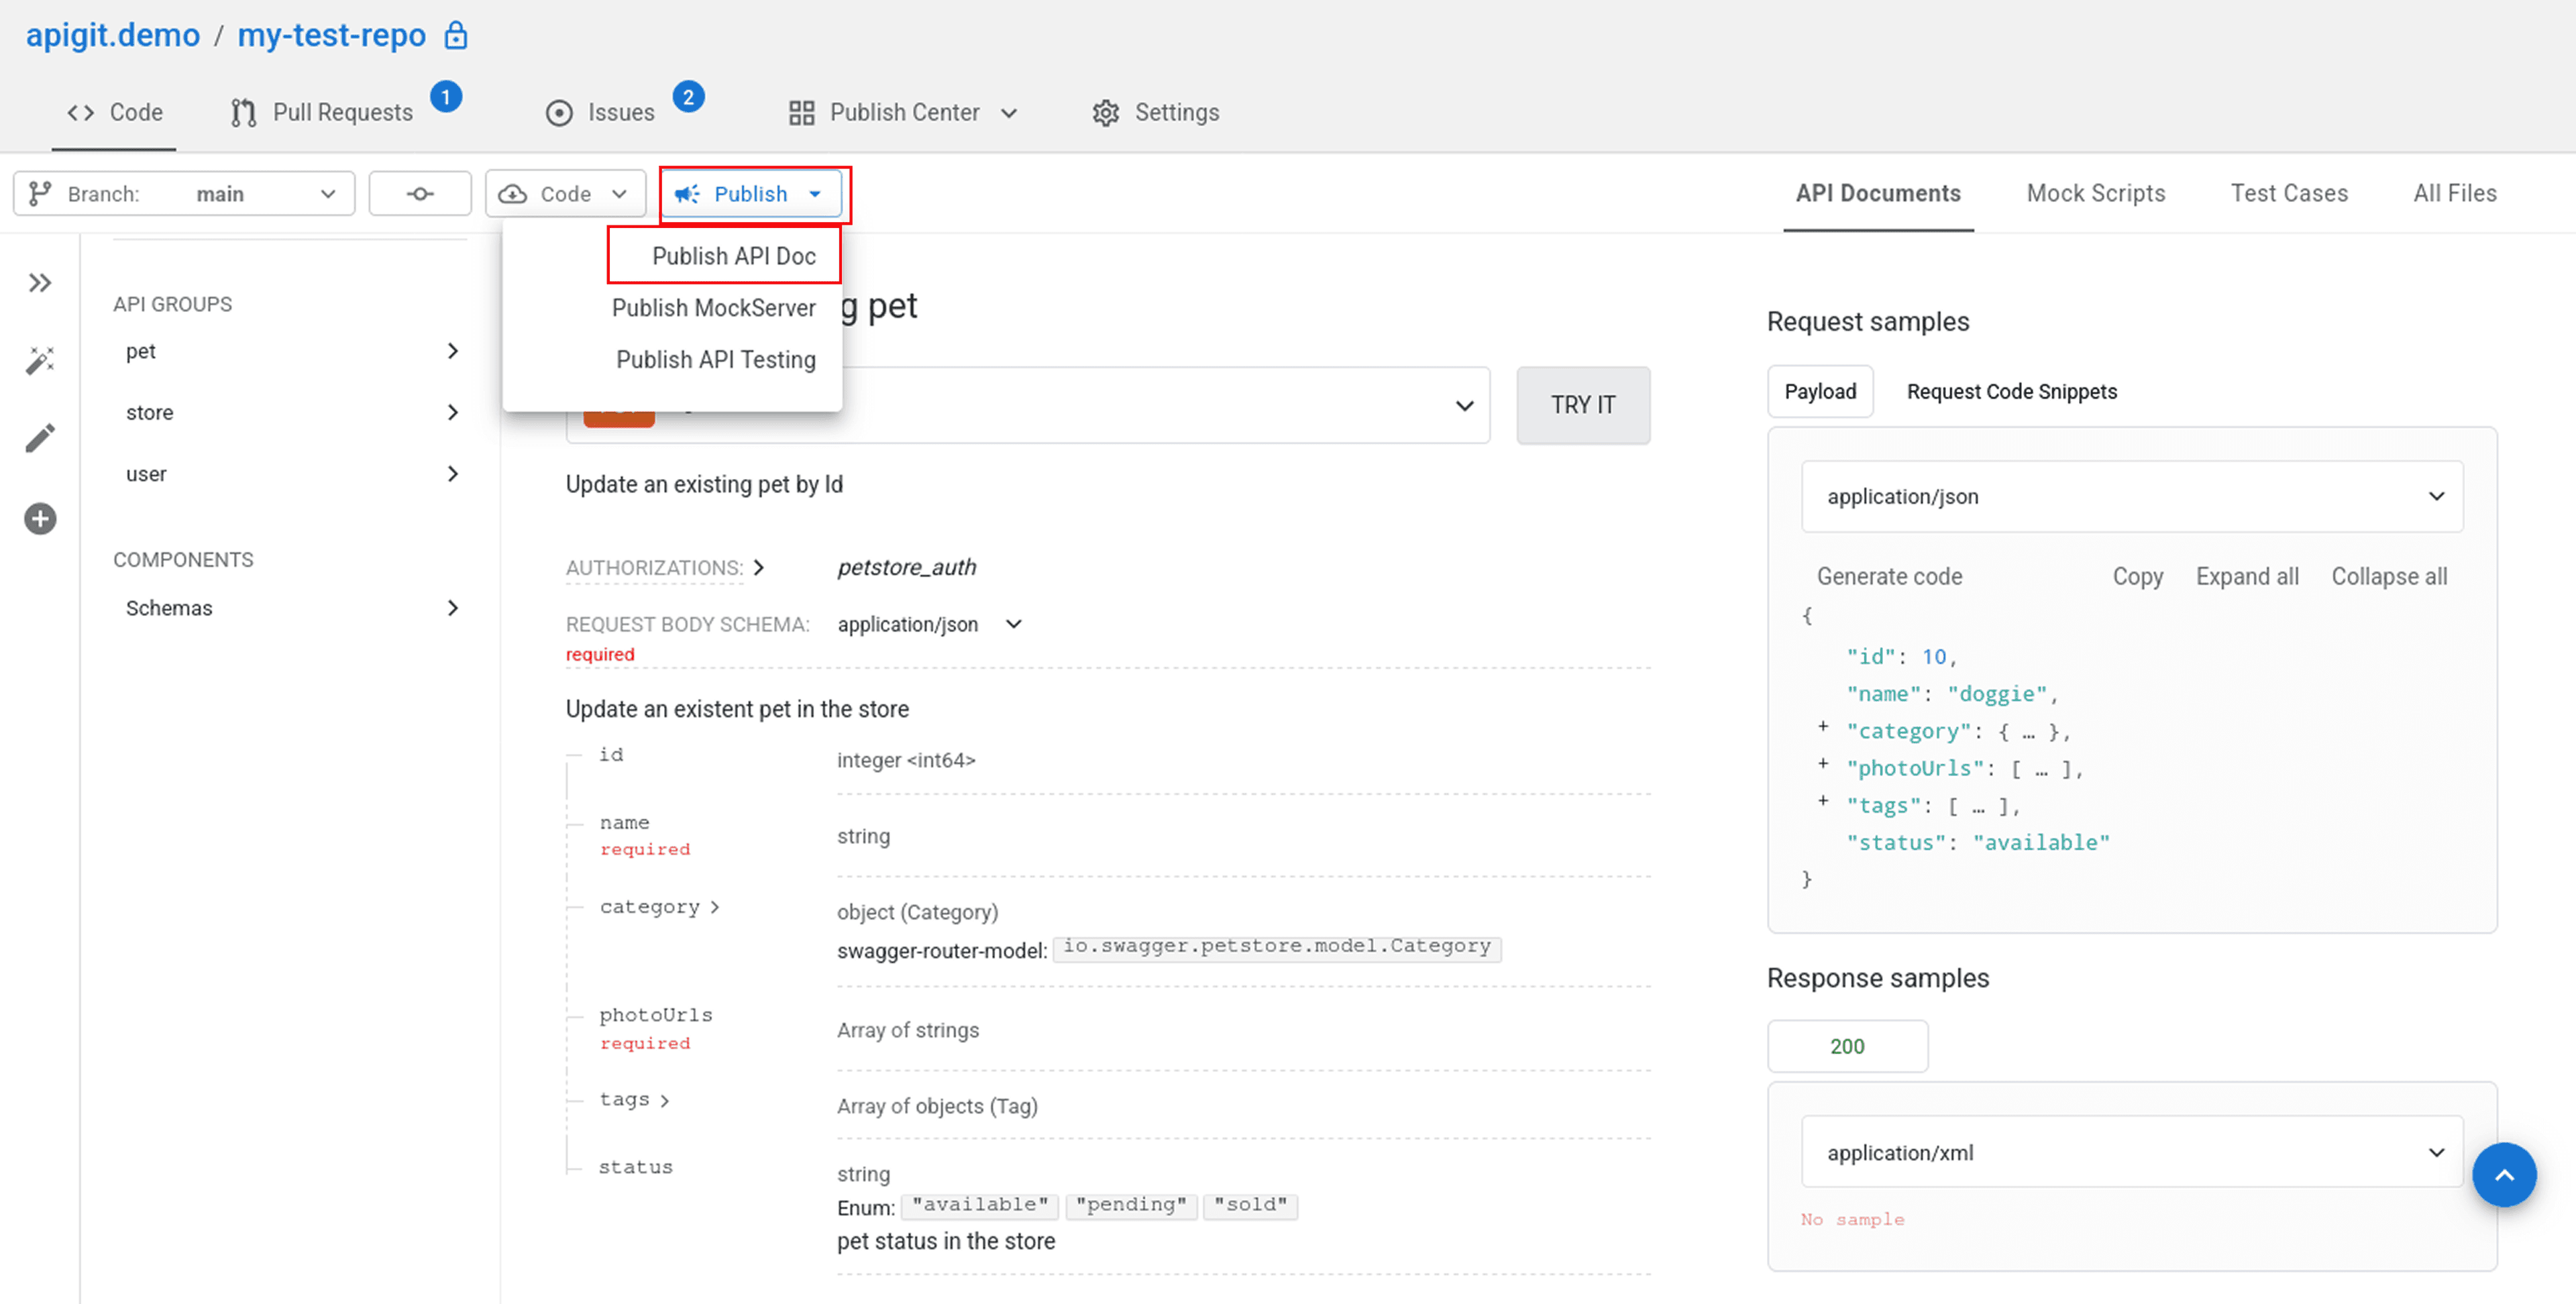Click the petstore_auth authorization text
The image size is (2576, 1304).
pyautogui.click(x=906, y=568)
